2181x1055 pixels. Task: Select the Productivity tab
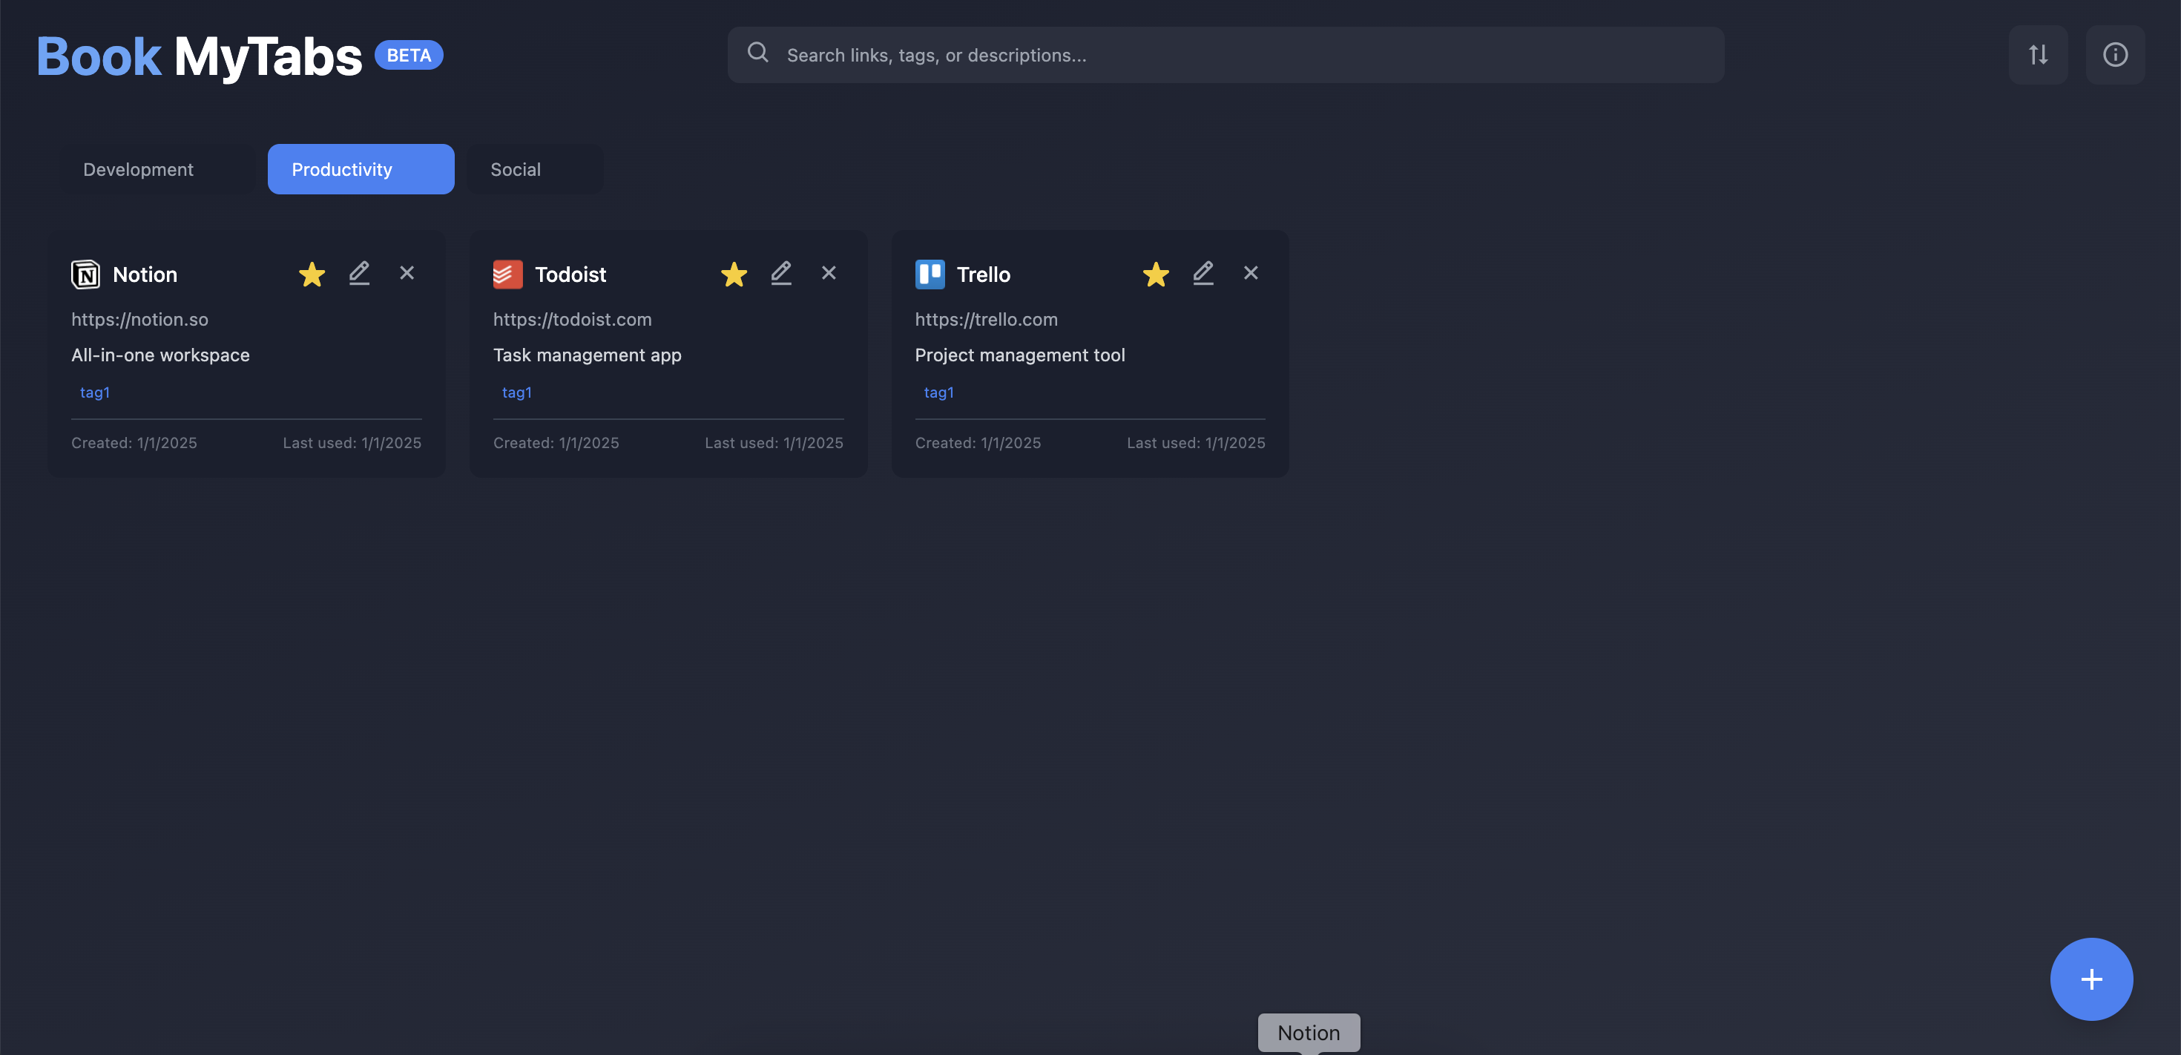point(361,169)
